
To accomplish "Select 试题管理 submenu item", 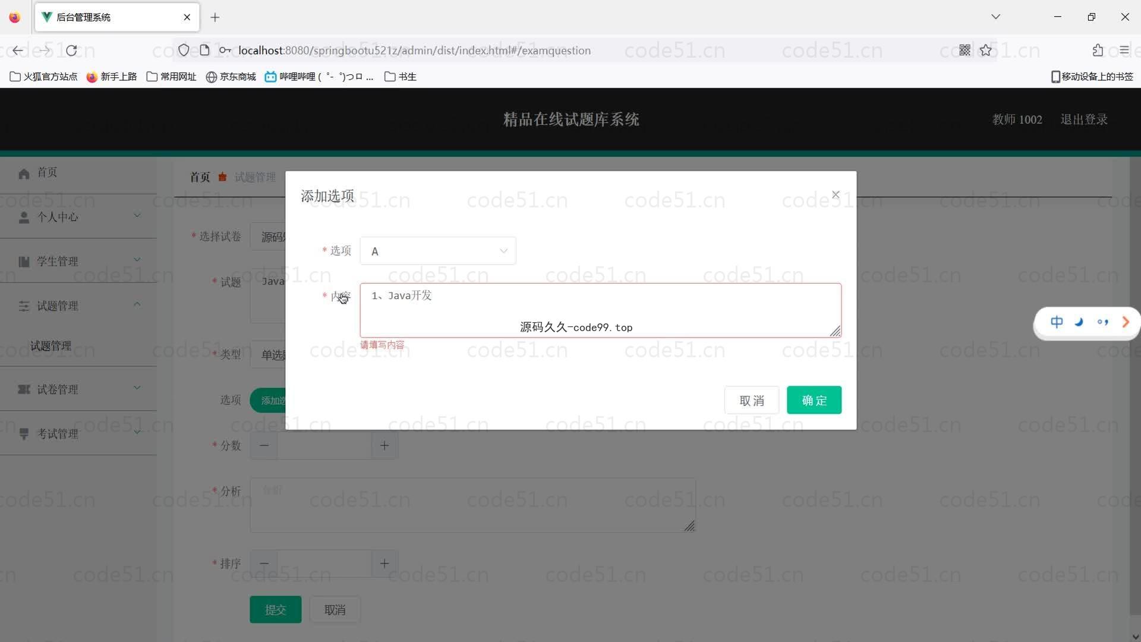I will click(x=51, y=346).
